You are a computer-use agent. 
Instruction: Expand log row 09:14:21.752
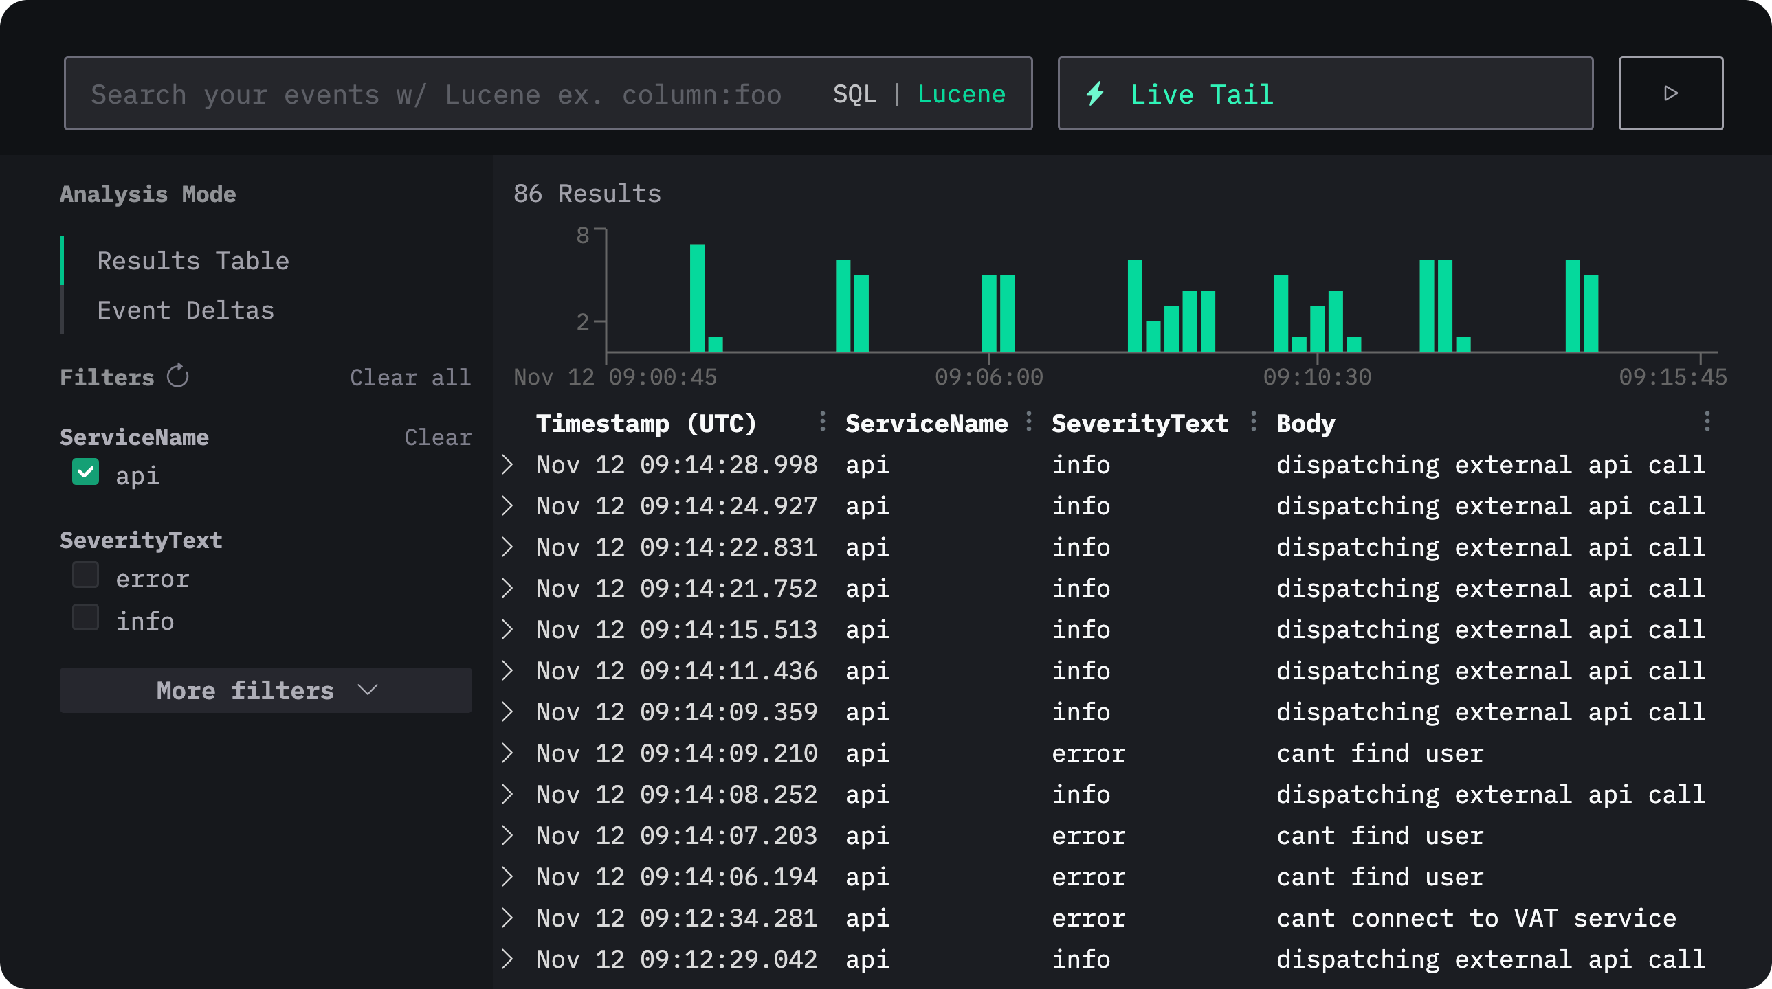point(508,589)
